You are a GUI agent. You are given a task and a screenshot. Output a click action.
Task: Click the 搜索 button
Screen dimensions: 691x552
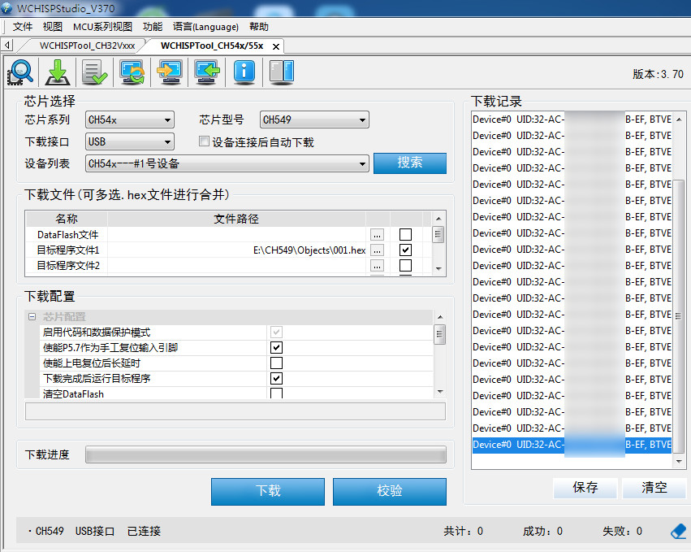click(x=410, y=163)
